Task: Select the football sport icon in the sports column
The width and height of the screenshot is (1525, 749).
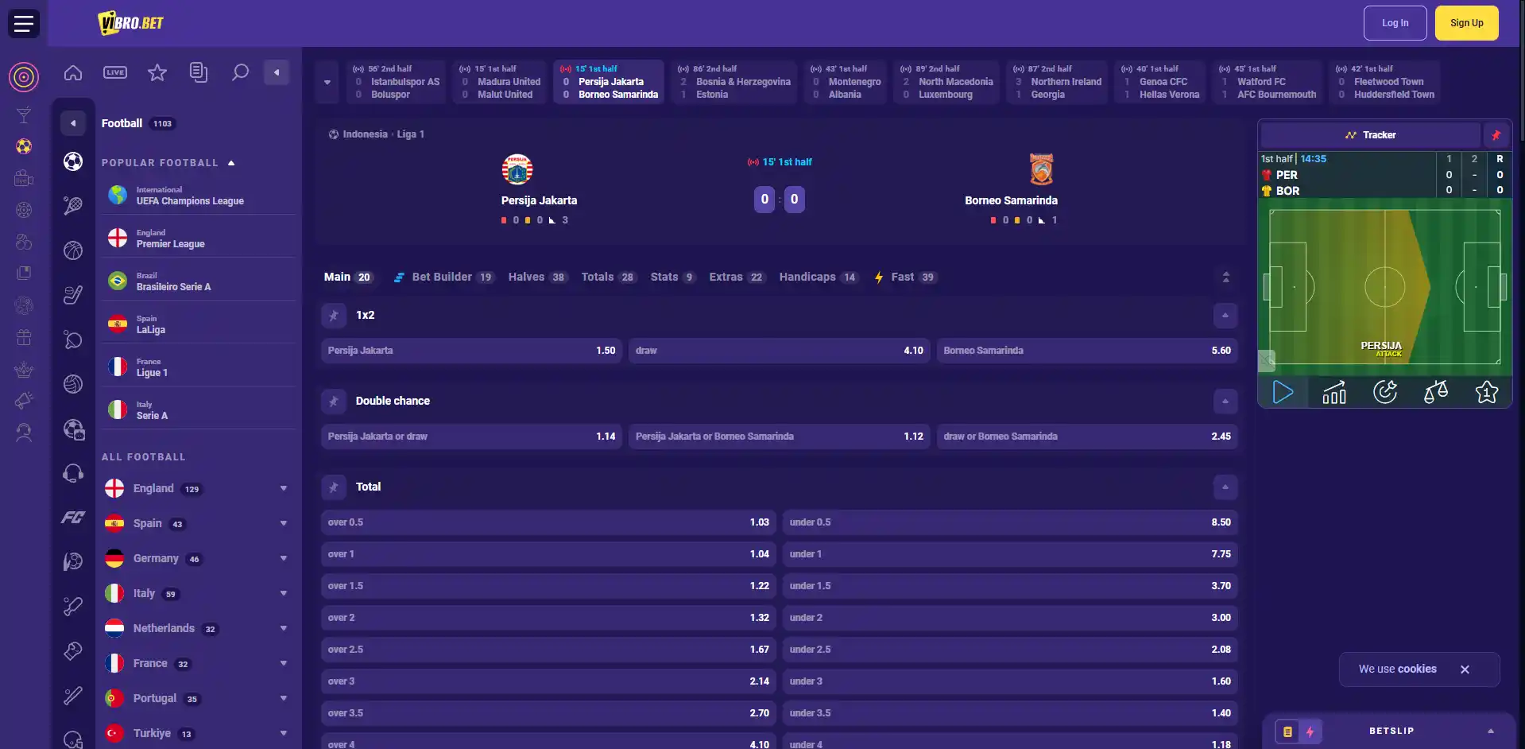Action: click(x=73, y=162)
